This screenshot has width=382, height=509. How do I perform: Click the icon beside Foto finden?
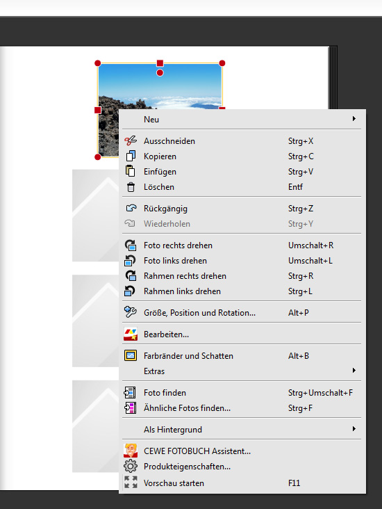tap(130, 392)
